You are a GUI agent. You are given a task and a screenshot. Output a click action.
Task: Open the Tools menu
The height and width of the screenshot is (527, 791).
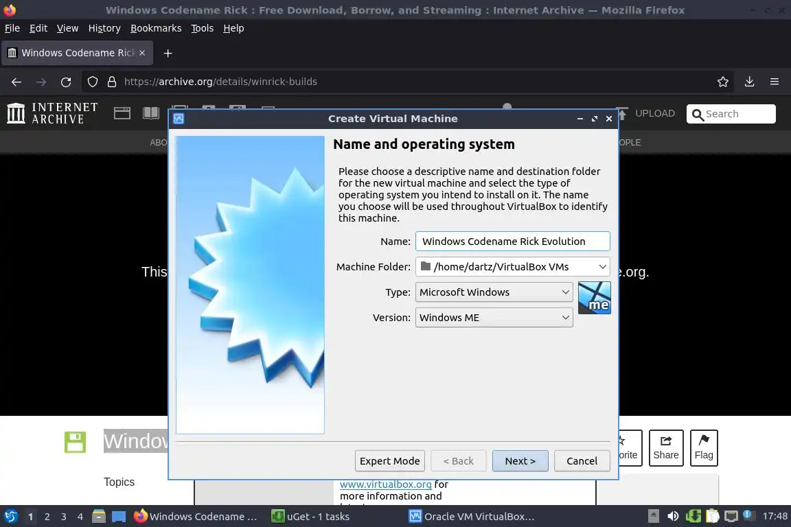click(203, 28)
